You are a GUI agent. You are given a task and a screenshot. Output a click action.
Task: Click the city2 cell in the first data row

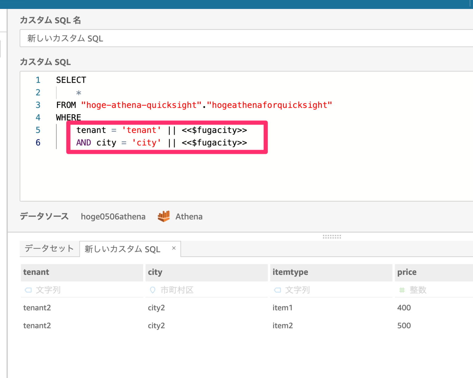(x=156, y=308)
